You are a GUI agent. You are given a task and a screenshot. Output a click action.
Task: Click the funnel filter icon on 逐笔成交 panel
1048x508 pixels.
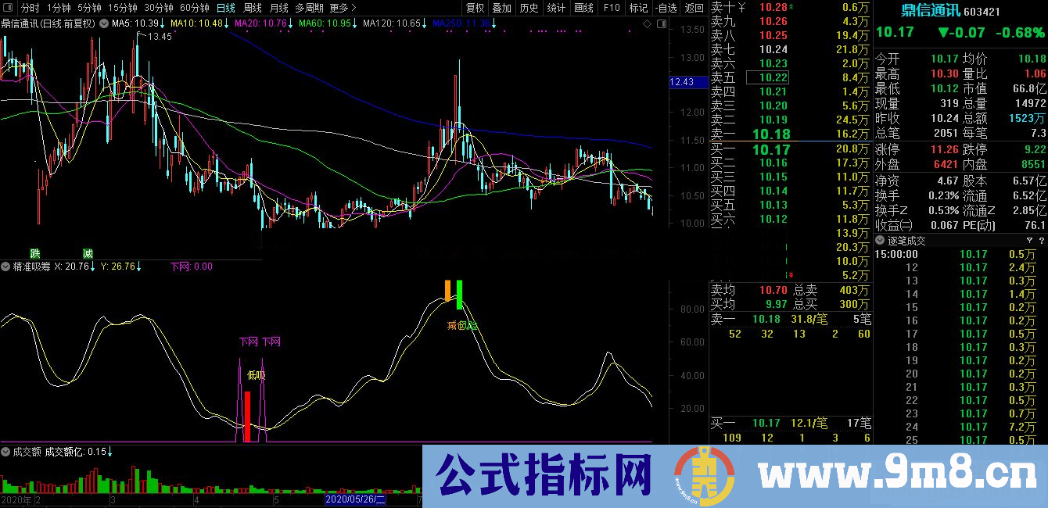click(x=1029, y=241)
